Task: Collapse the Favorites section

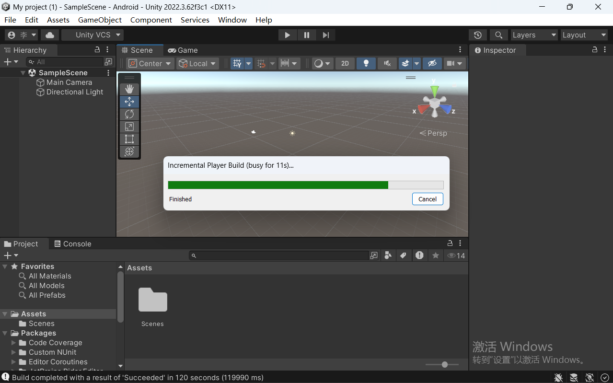Action: tap(5, 267)
